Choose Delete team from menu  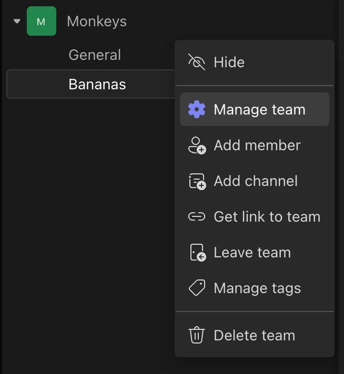(x=255, y=335)
